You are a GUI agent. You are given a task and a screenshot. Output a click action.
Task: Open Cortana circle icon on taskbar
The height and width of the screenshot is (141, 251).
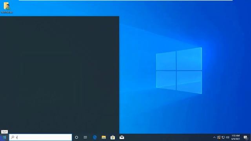point(76,137)
